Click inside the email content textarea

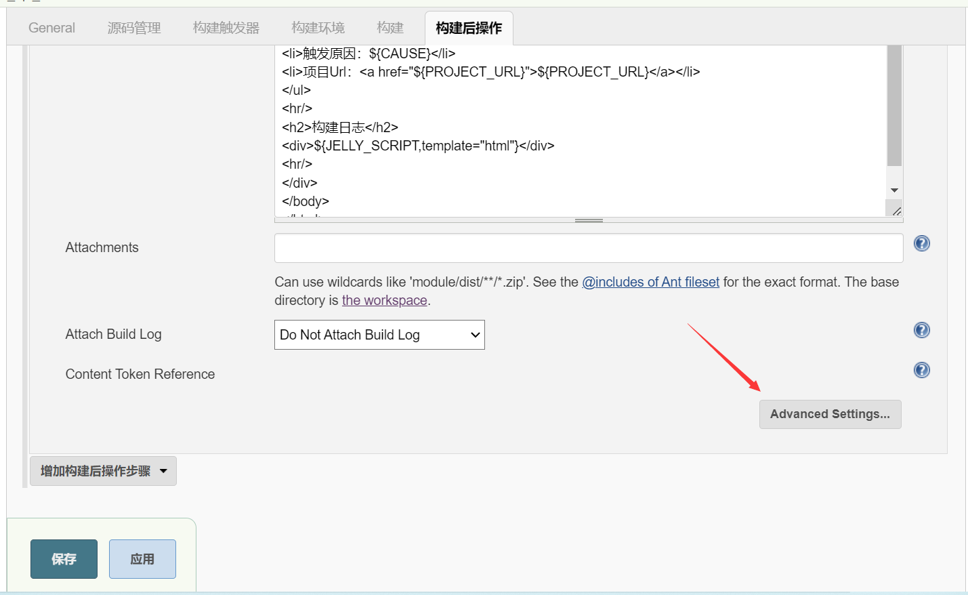[580, 131]
